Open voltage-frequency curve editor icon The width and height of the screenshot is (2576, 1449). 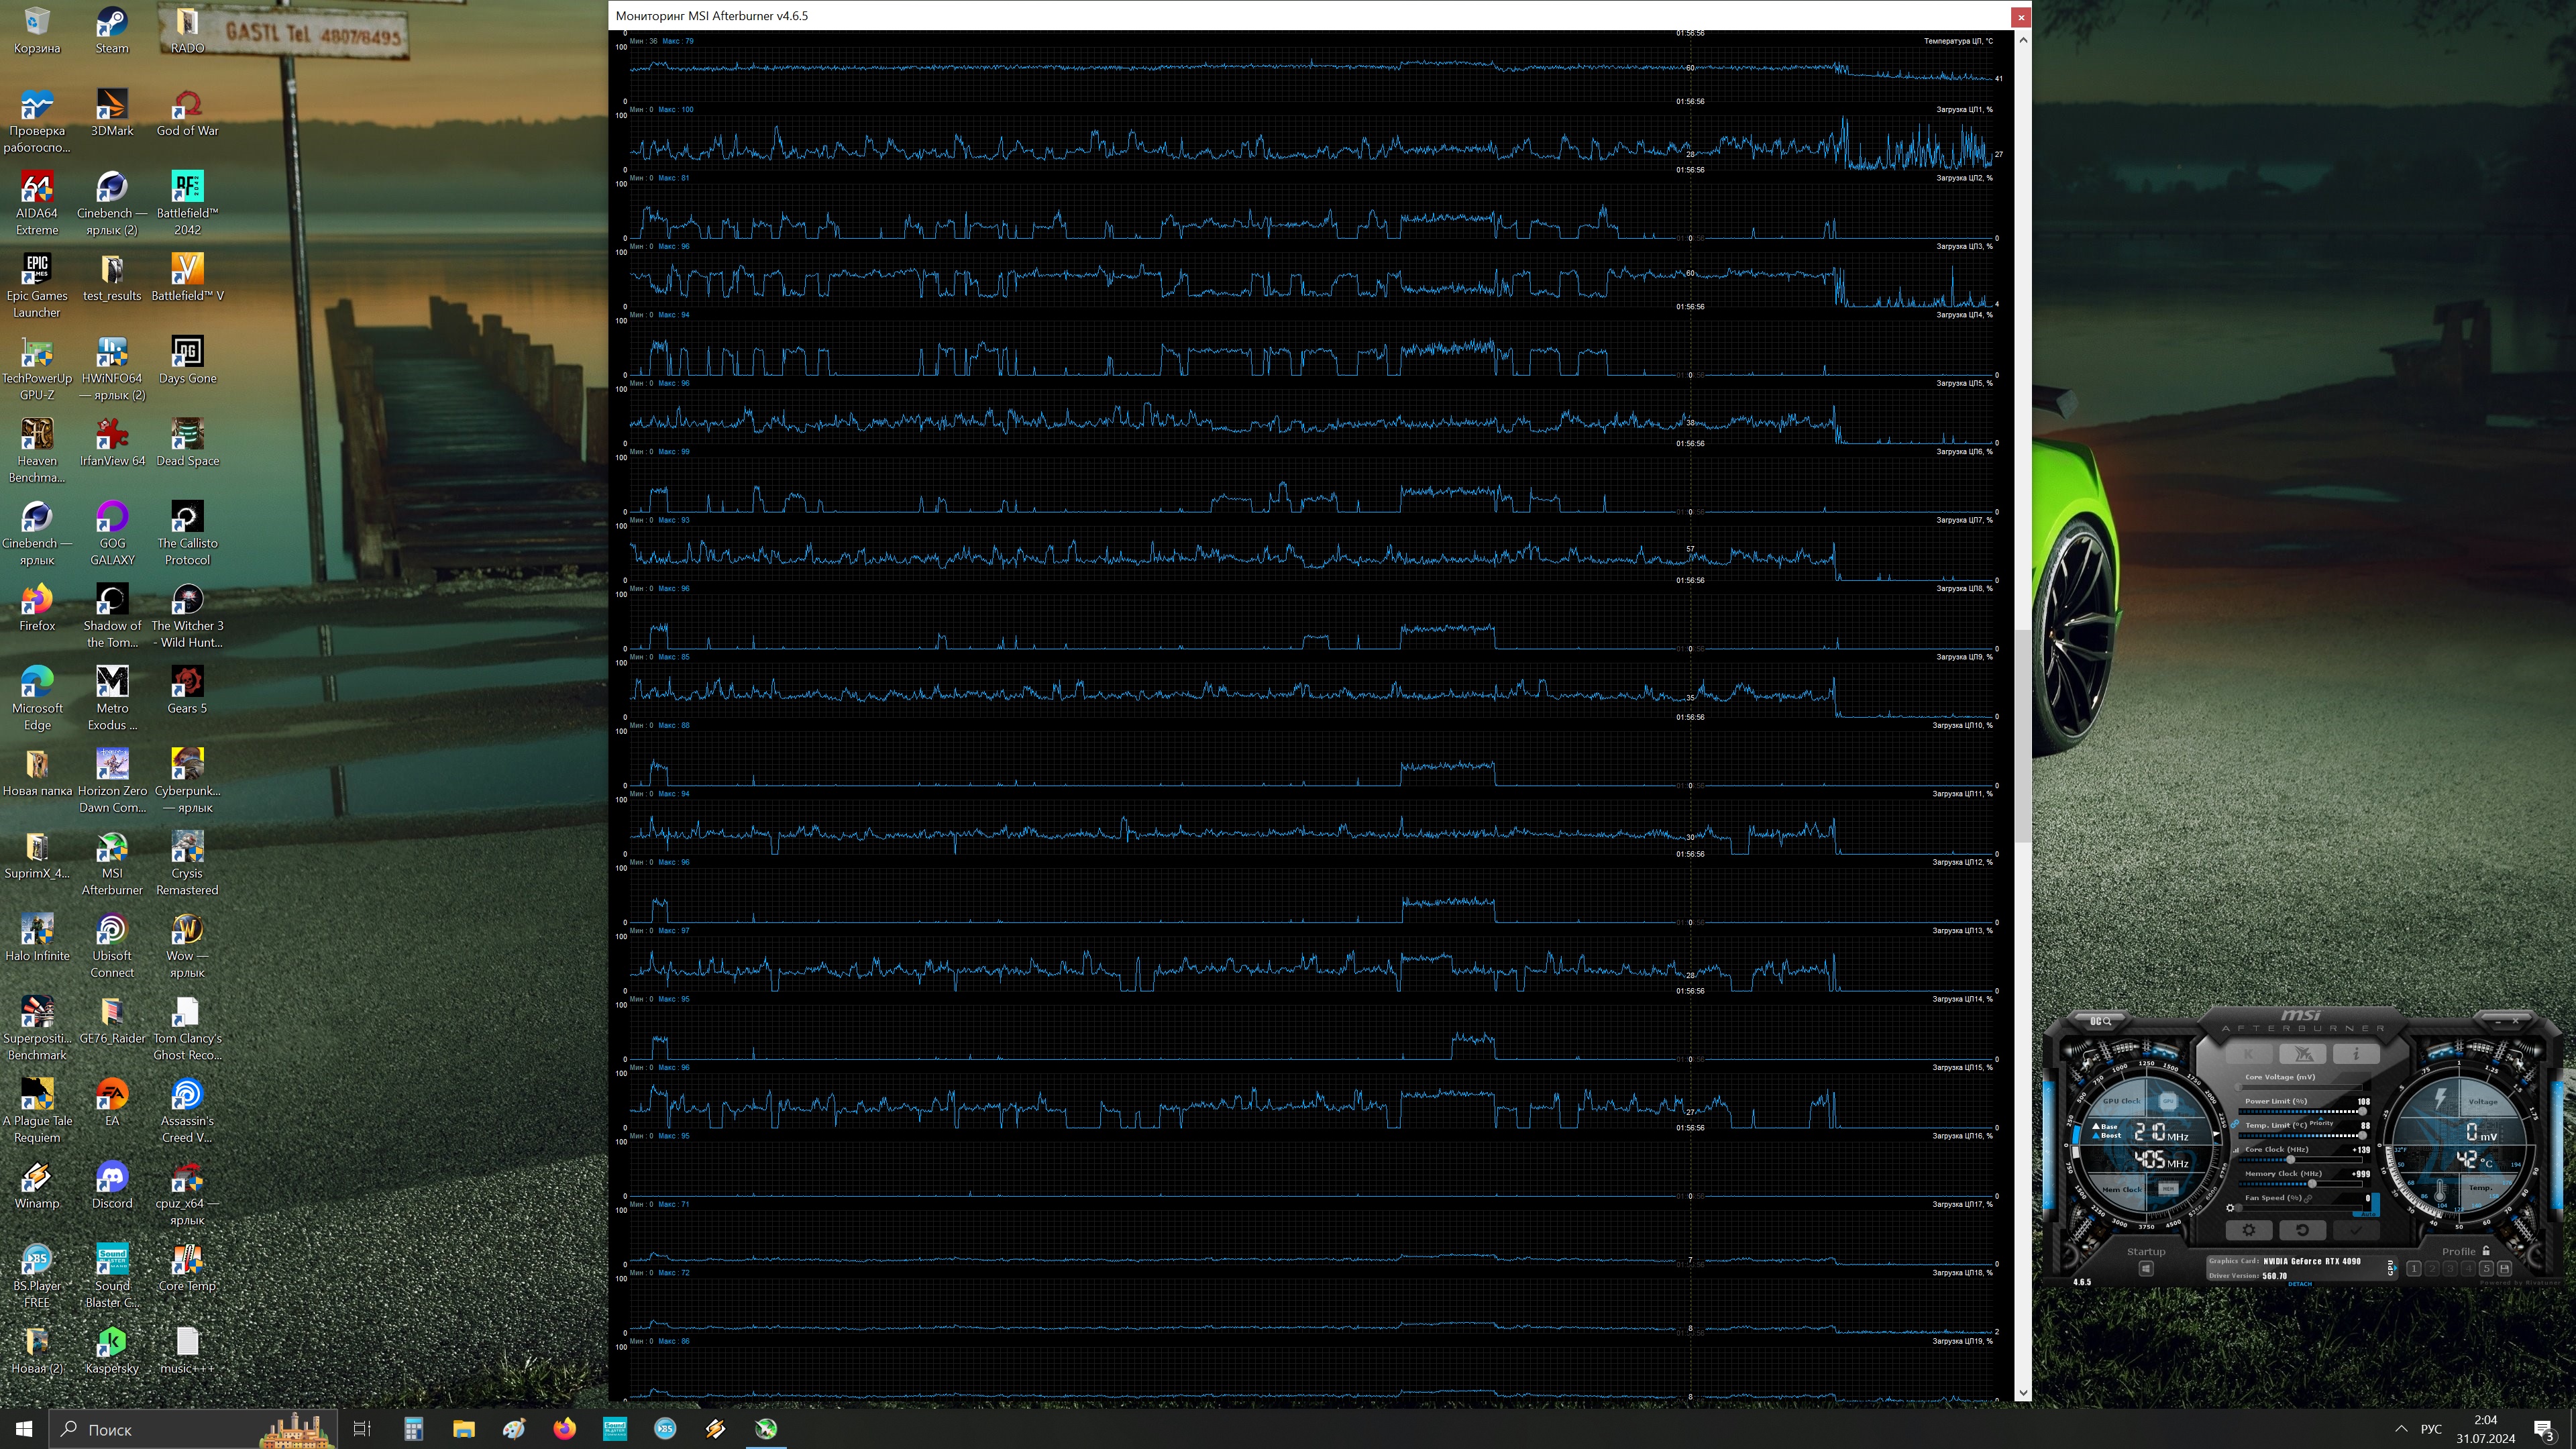click(2236, 1150)
